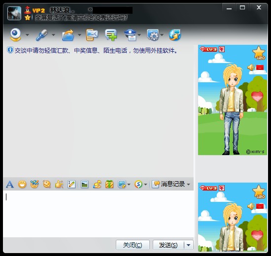The height and width of the screenshot is (256, 271).
Task: Click the level star icon under penguin
Action: click(28, 17)
